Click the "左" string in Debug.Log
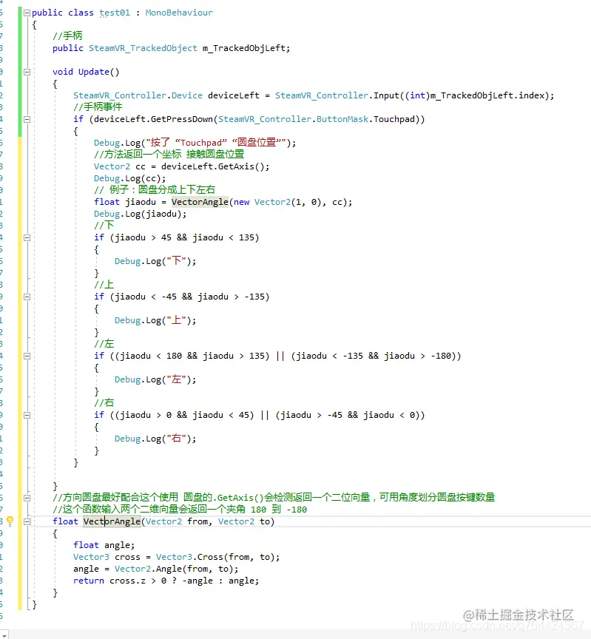 pos(177,379)
